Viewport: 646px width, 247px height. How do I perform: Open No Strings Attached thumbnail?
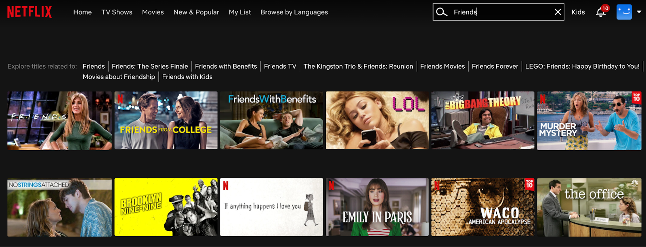(x=59, y=207)
